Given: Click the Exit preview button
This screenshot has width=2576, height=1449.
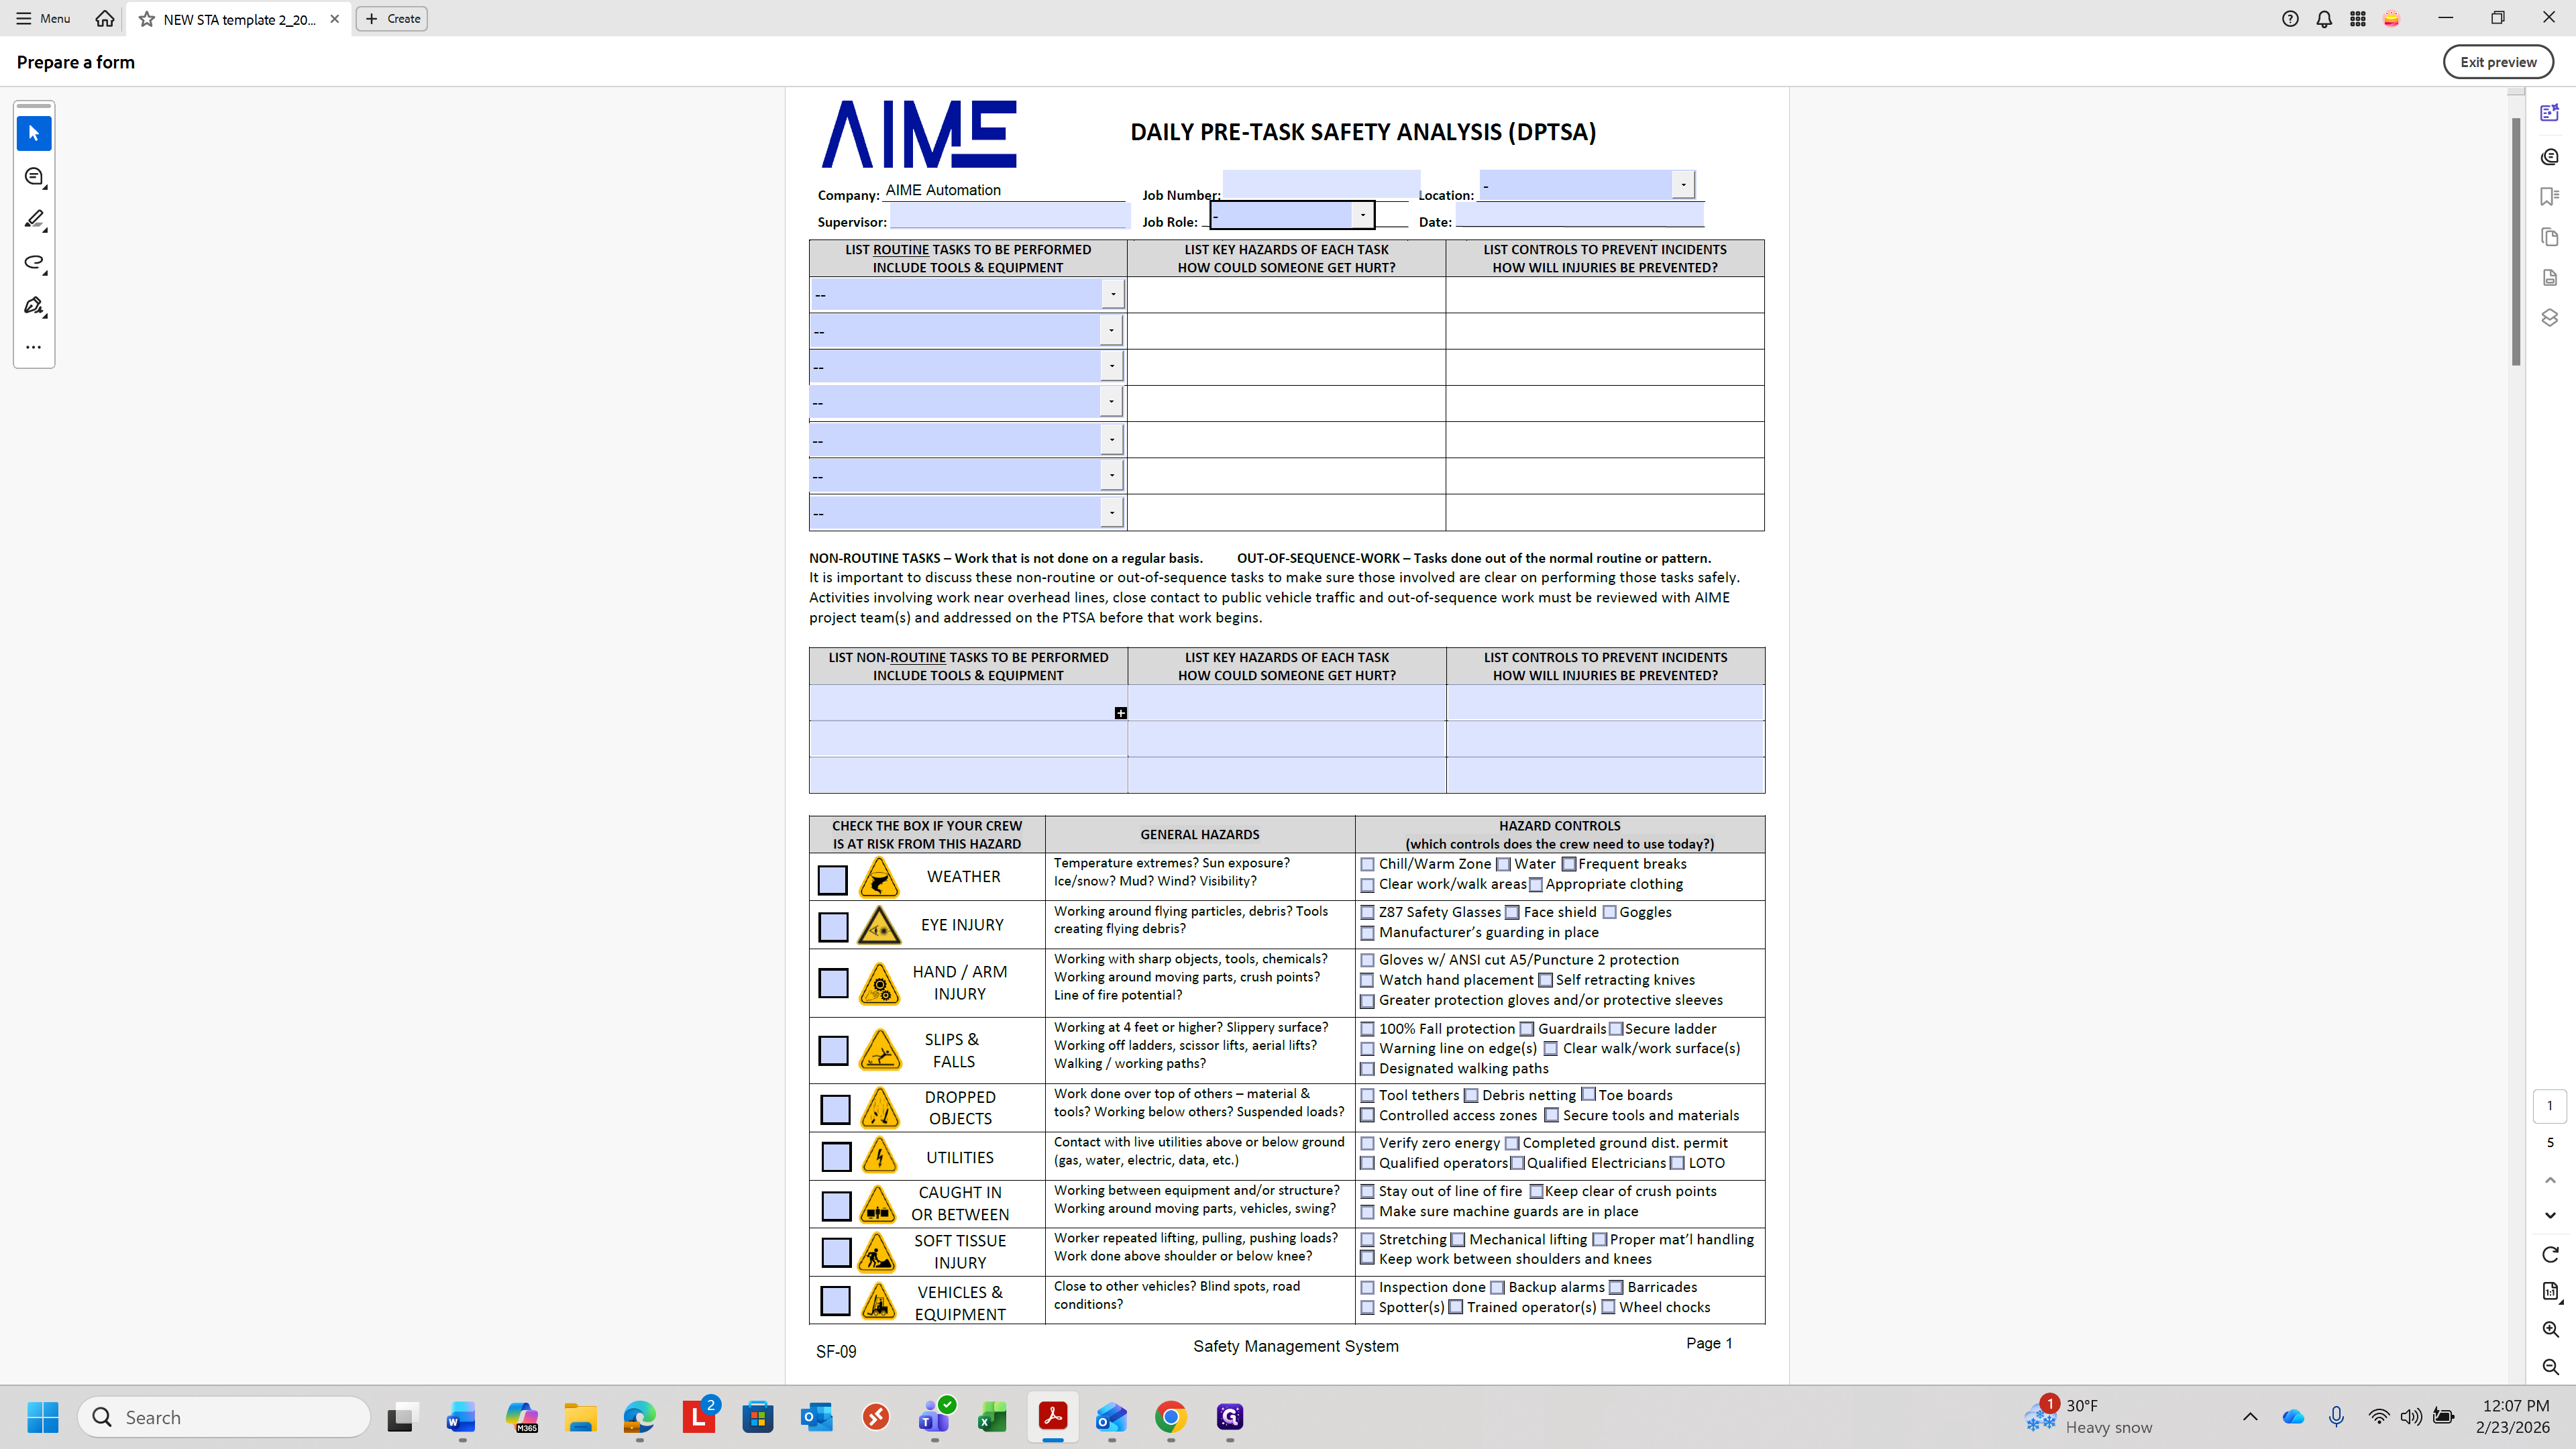Looking at the screenshot, I should coord(2497,62).
